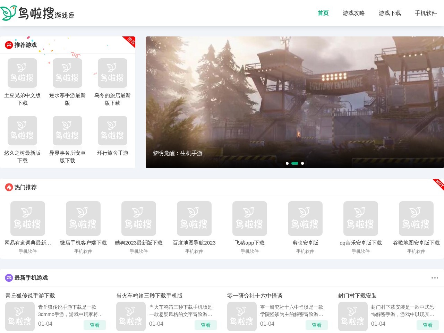
Task: Open 逆水寒手游最新版 game icon
Action: point(67,73)
